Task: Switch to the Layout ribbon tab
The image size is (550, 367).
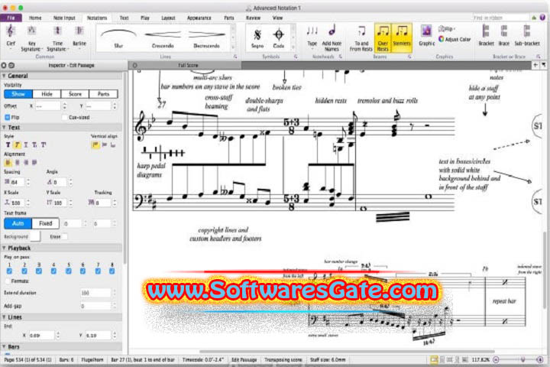Action: pos(168,18)
